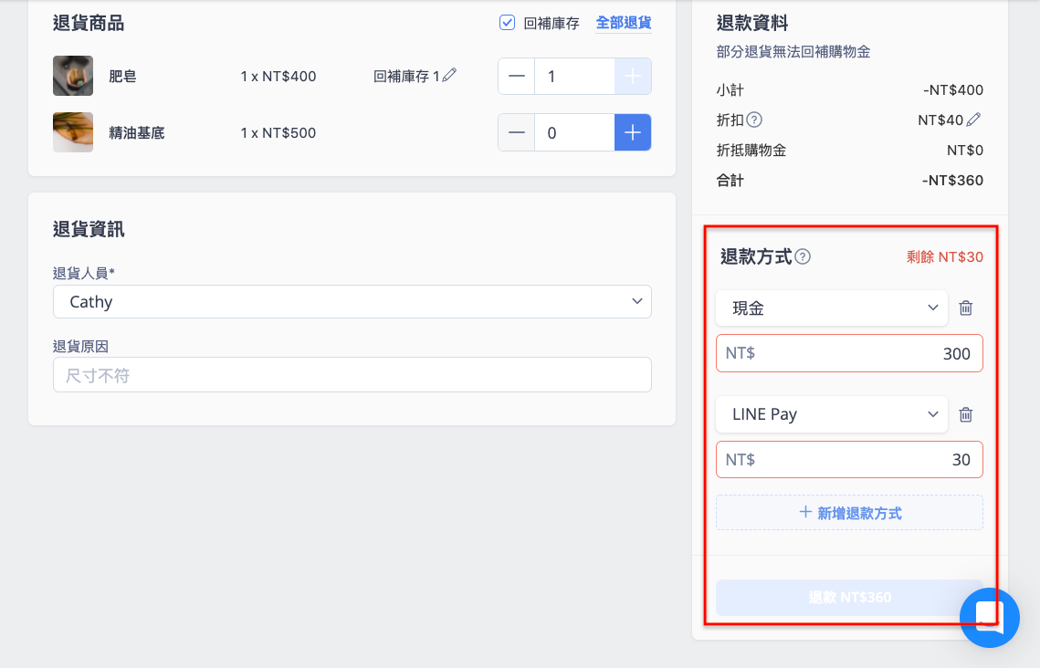Viewport: 1040px width, 668px height.
Task: Decrease quantity for 肥皂
Action: tap(517, 77)
